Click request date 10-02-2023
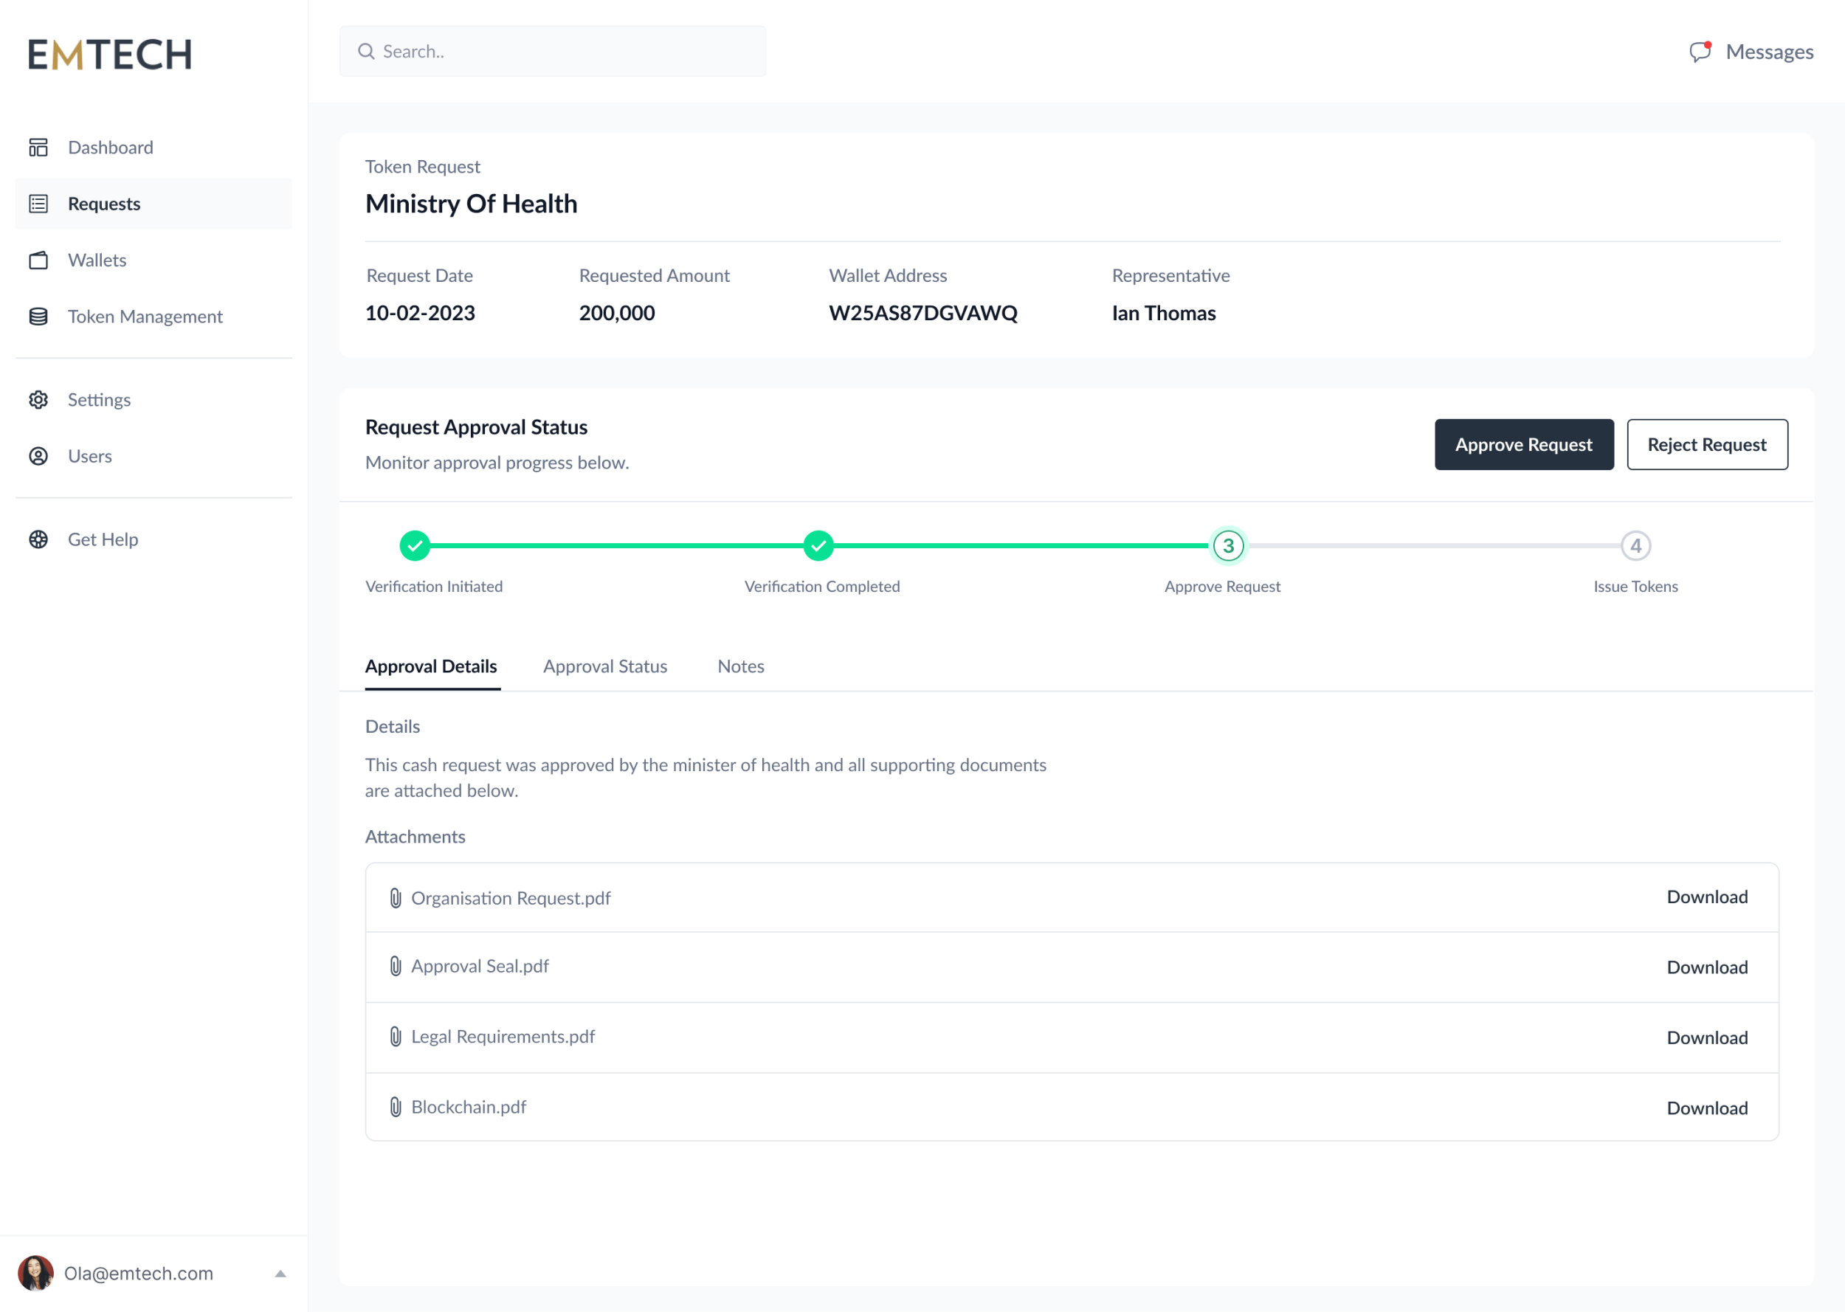This screenshot has height=1312, width=1845. tap(420, 314)
